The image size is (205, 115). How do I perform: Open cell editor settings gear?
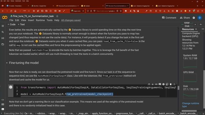pos(163,84)
